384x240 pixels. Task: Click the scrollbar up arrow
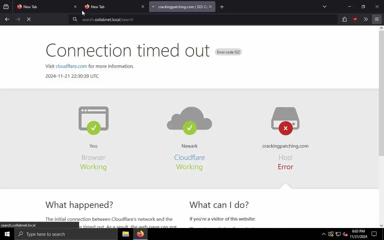[x=381, y=28]
